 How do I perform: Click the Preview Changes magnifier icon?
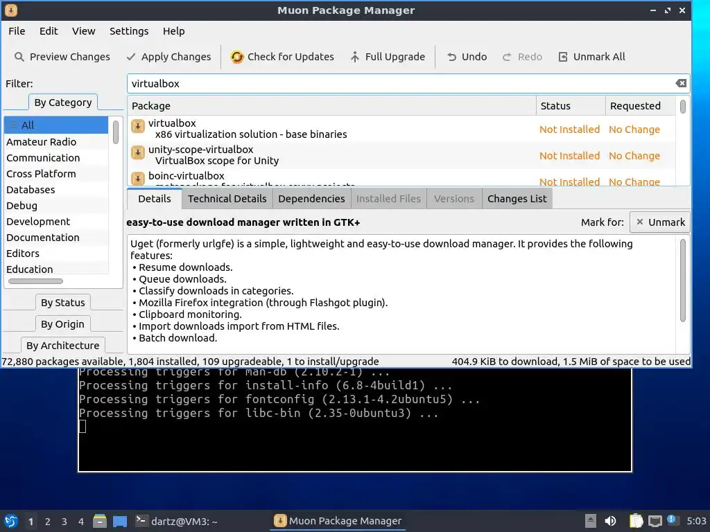19,57
